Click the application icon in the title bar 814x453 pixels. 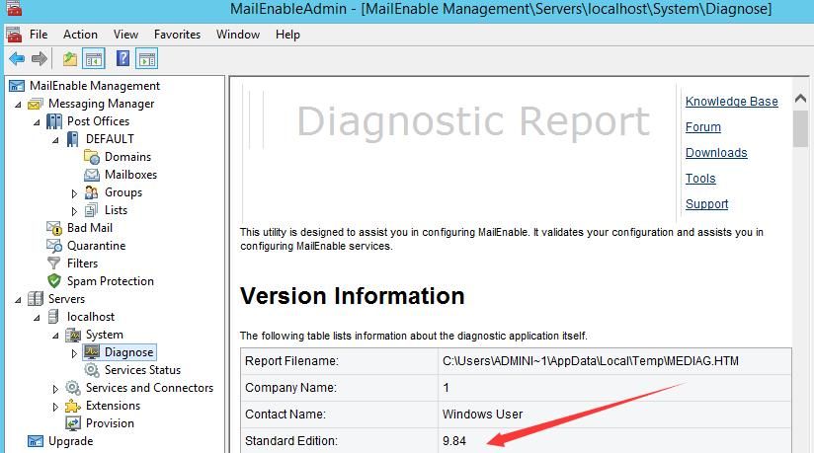tap(14, 7)
